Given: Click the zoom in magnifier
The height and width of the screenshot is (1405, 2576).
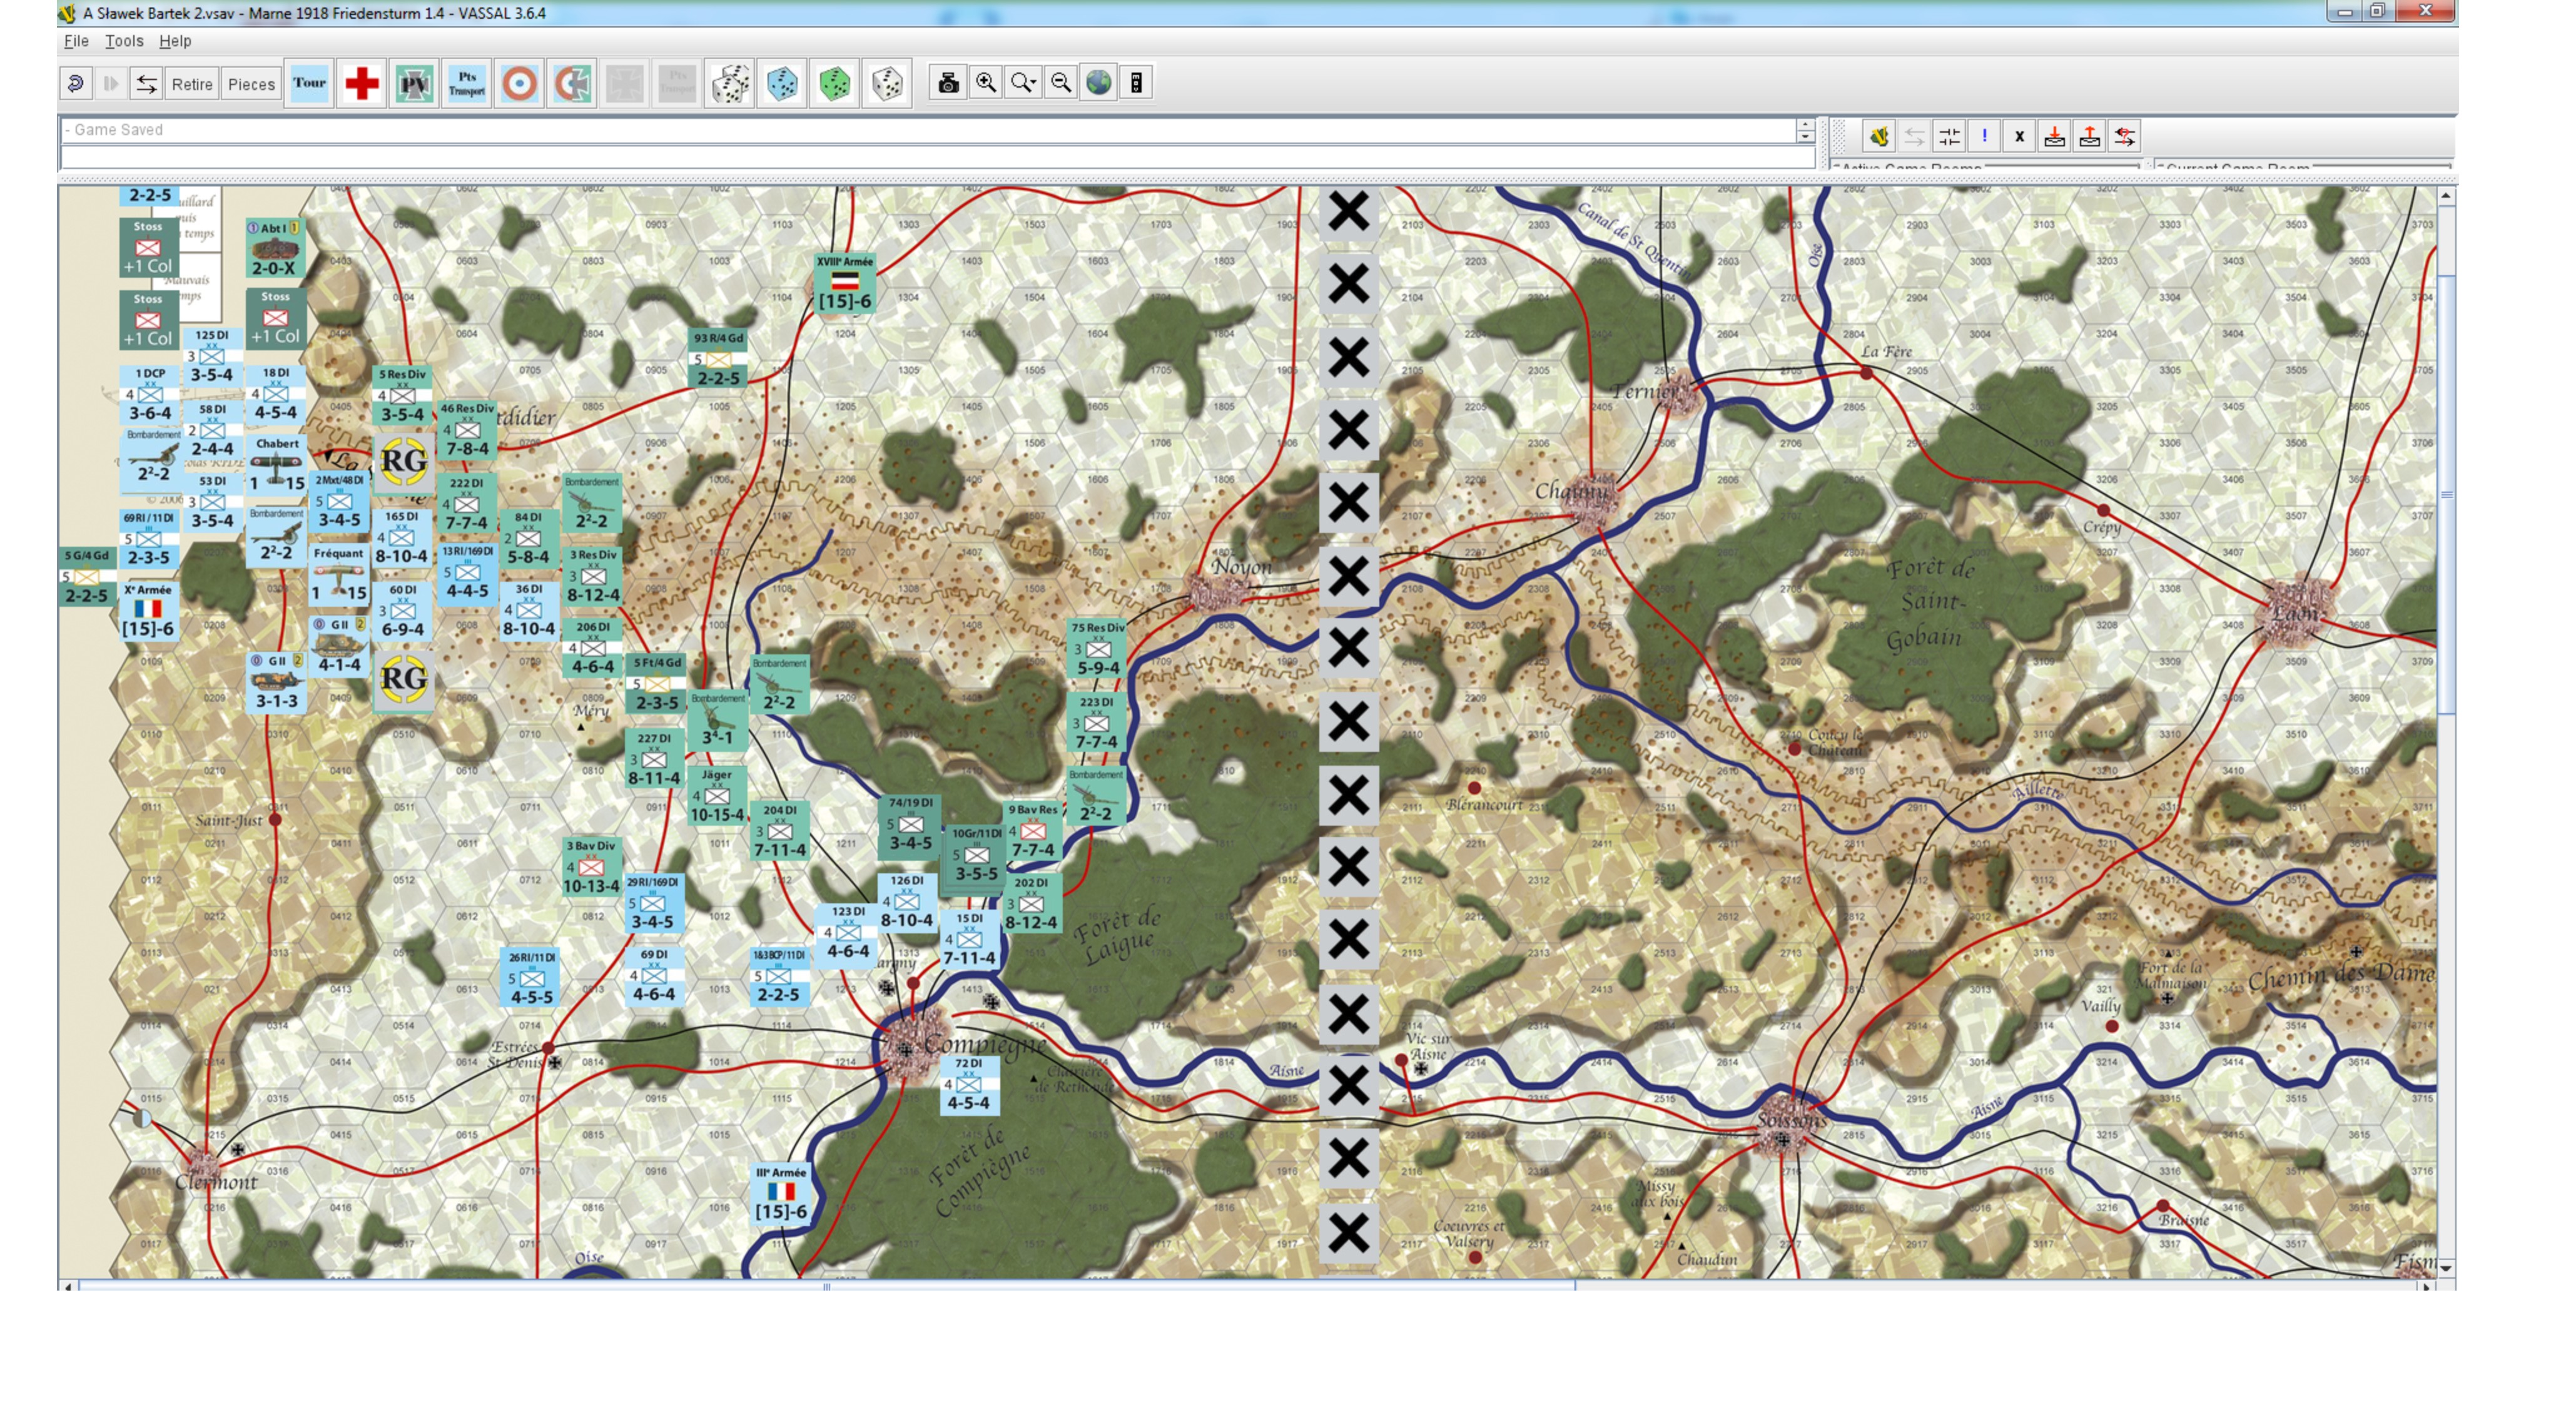Looking at the screenshot, I should (x=986, y=83).
